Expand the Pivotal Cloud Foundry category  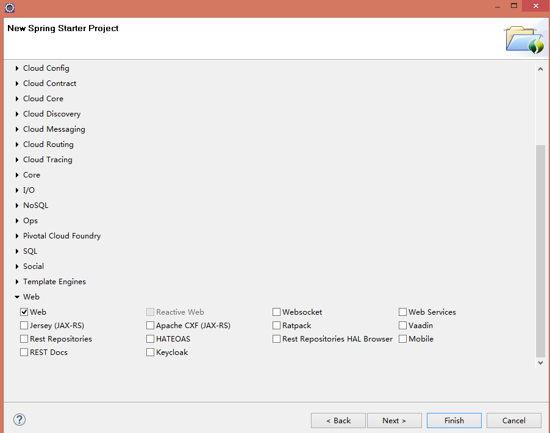pyautogui.click(x=17, y=236)
